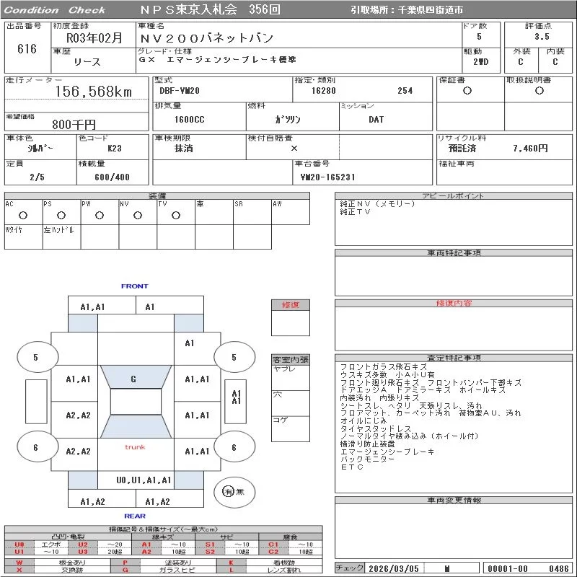This screenshot has height=577, width=577.
Task: Click the red C2 legend code
Action: coord(273,552)
